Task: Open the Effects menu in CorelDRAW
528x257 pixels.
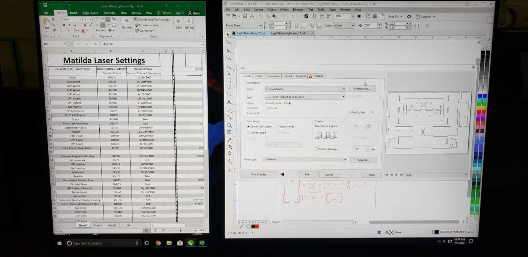Action: click(x=284, y=10)
